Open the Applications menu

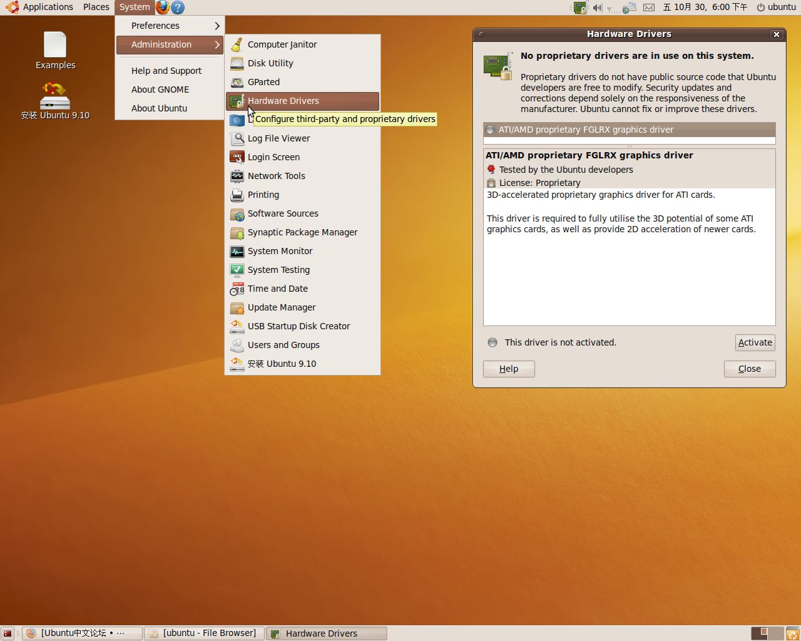39,8
